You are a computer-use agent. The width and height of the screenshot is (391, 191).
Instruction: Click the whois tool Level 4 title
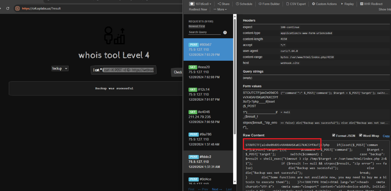[114, 55]
